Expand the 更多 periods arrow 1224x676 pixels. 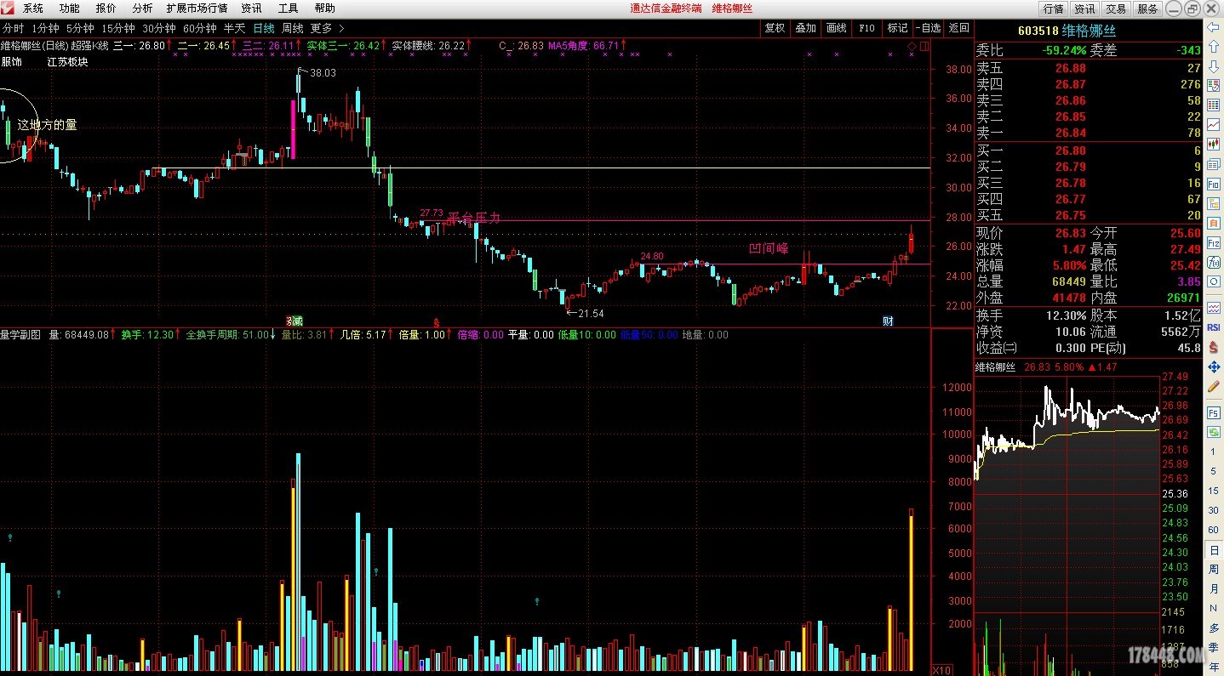coord(341,28)
